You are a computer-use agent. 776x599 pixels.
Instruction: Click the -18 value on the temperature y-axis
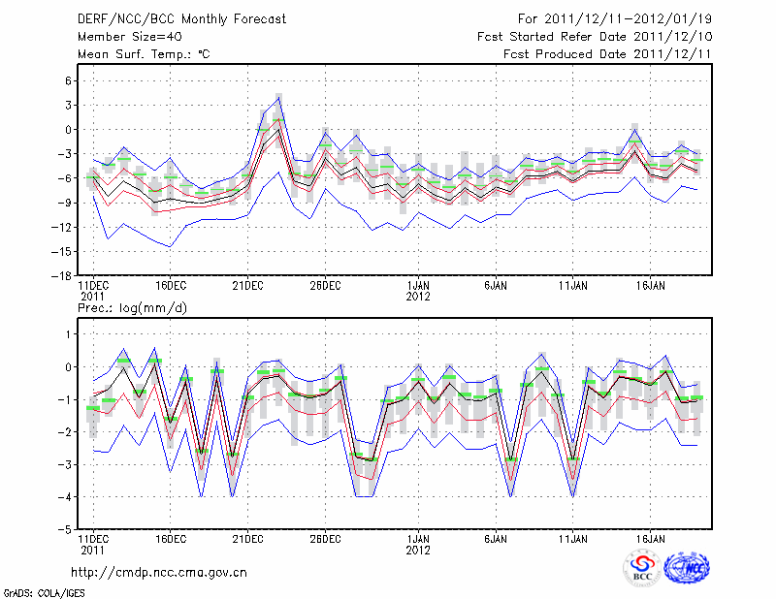click(60, 275)
